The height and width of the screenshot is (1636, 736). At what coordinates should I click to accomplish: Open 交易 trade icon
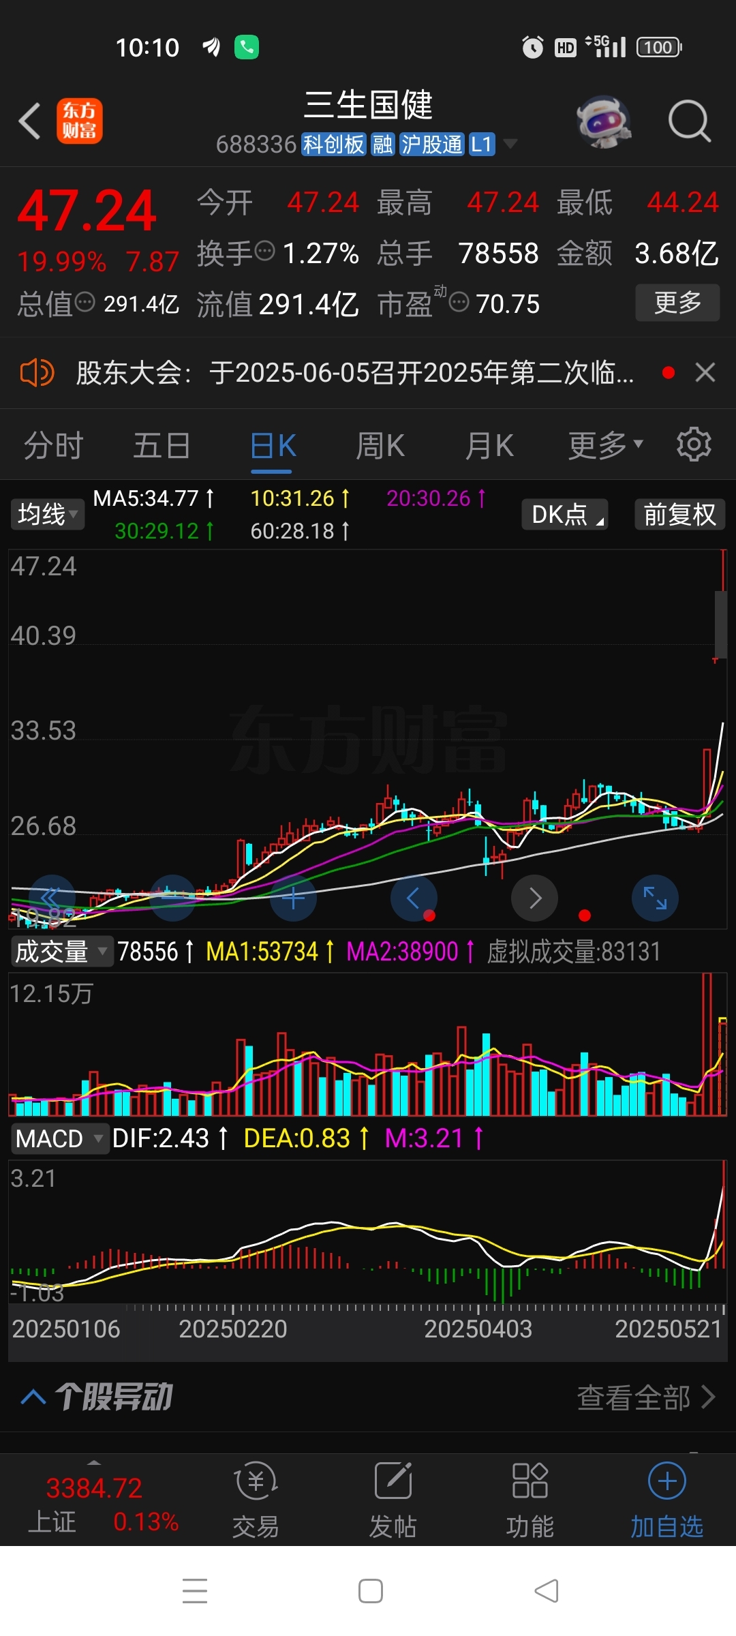click(256, 1500)
